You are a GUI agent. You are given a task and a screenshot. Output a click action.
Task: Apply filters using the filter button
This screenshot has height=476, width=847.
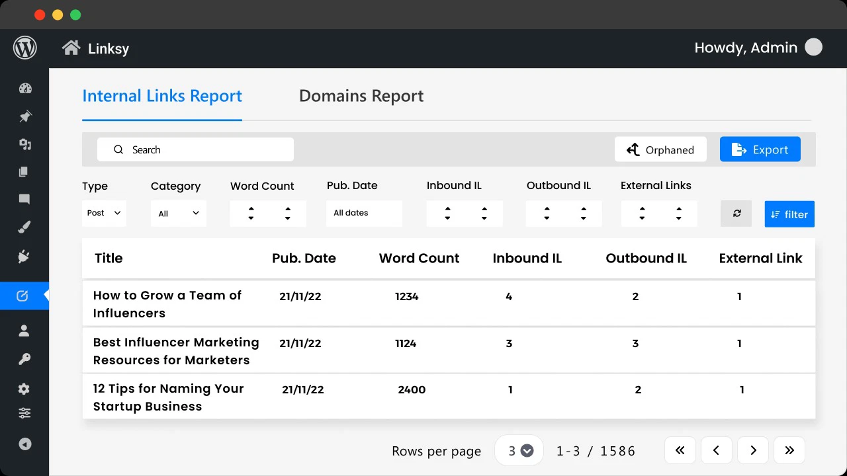point(789,214)
